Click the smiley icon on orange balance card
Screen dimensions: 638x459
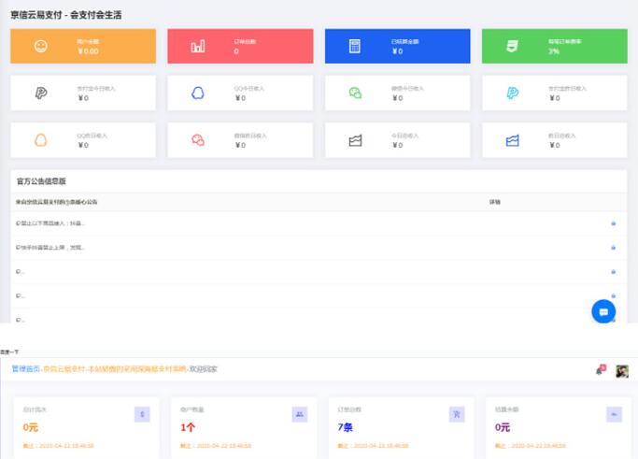tap(41, 47)
